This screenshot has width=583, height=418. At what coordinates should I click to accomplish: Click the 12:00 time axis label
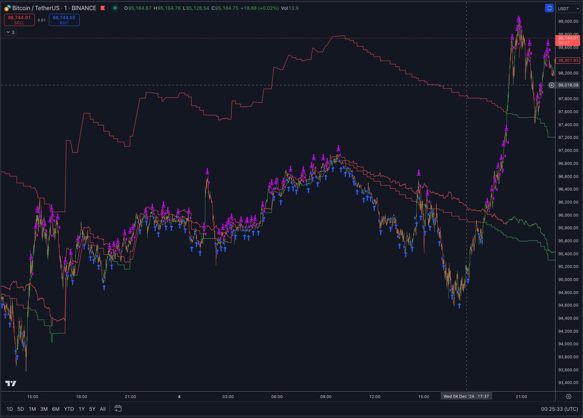coord(375,396)
